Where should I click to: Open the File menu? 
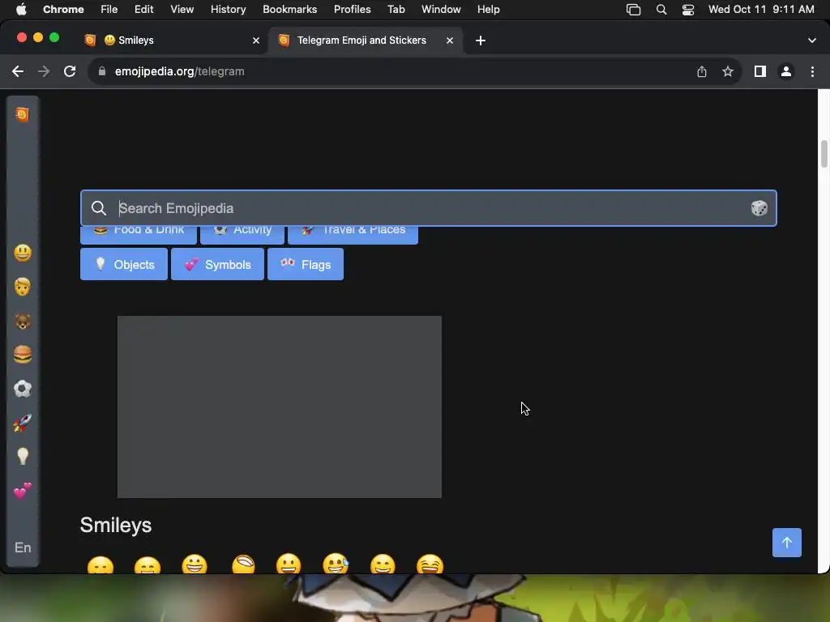109,9
